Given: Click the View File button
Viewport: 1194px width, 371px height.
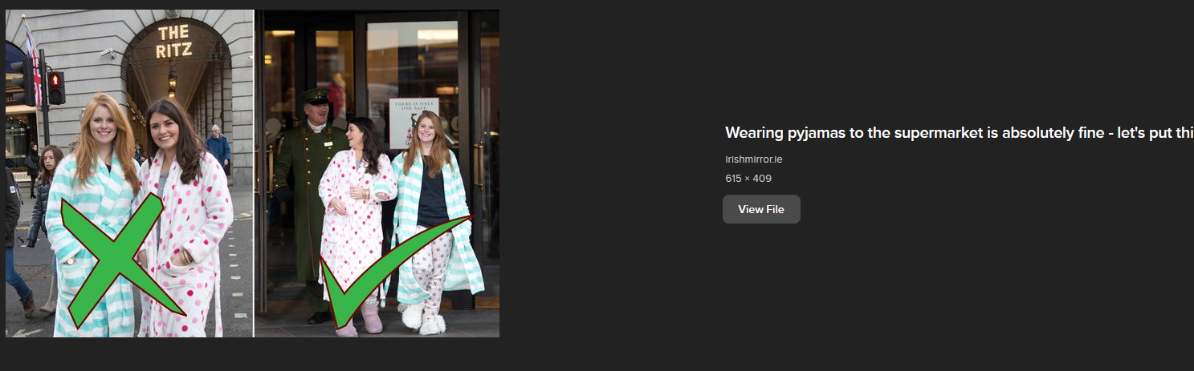Looking at the screenshot, I should point(761,209).
